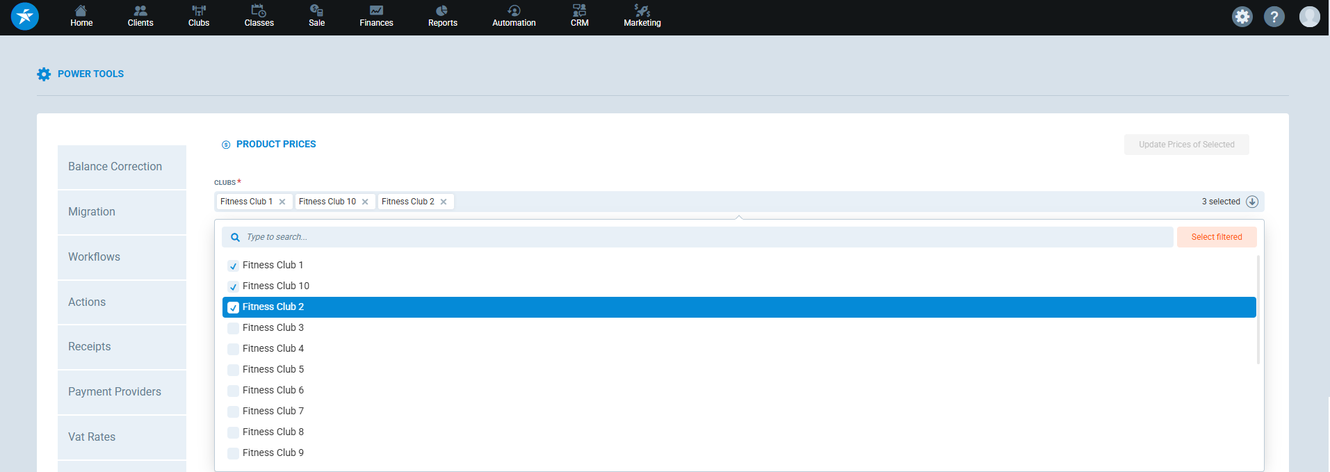Open the help question mark icon
Image resolution: width=1330 pixels, height=472 pixels.
[x=1274, y=17]
